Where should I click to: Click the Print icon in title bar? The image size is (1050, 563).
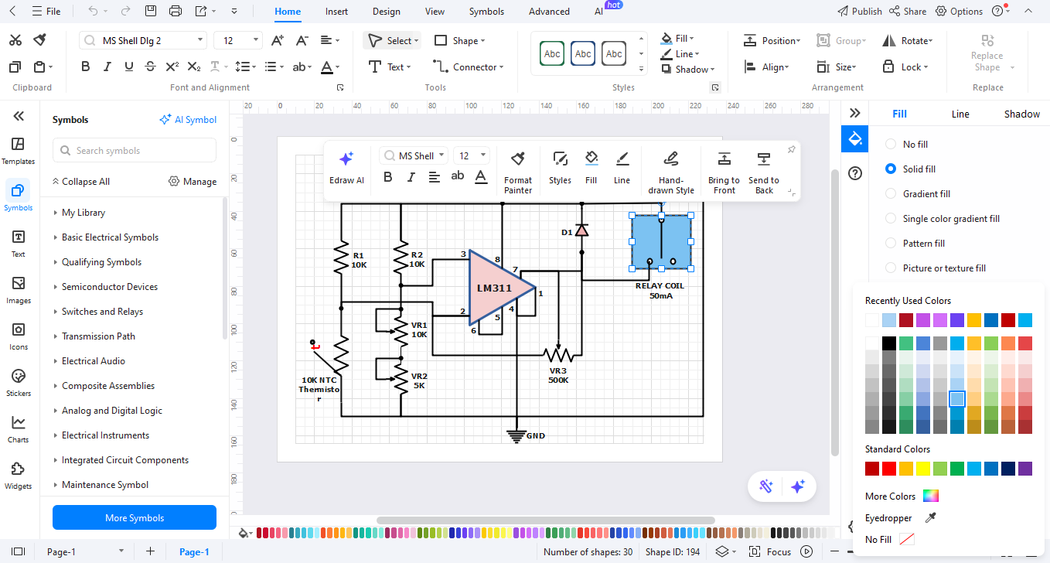point(176,11)
